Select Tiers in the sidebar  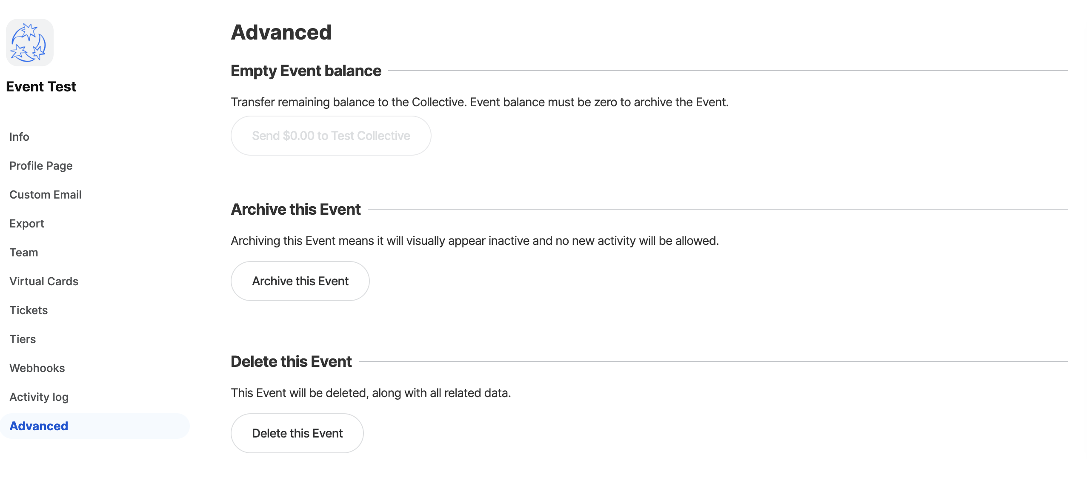pyautogui.click(x=23, y=339)
